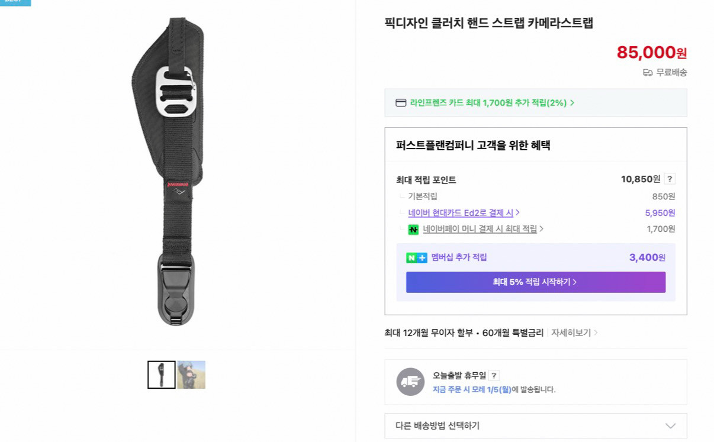Open the chevron after 자세히보기
Screen dimensions: 714x442
click(597, 333)
